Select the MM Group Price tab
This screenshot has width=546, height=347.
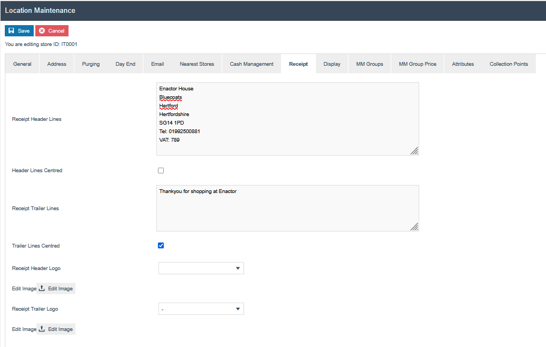418,64
